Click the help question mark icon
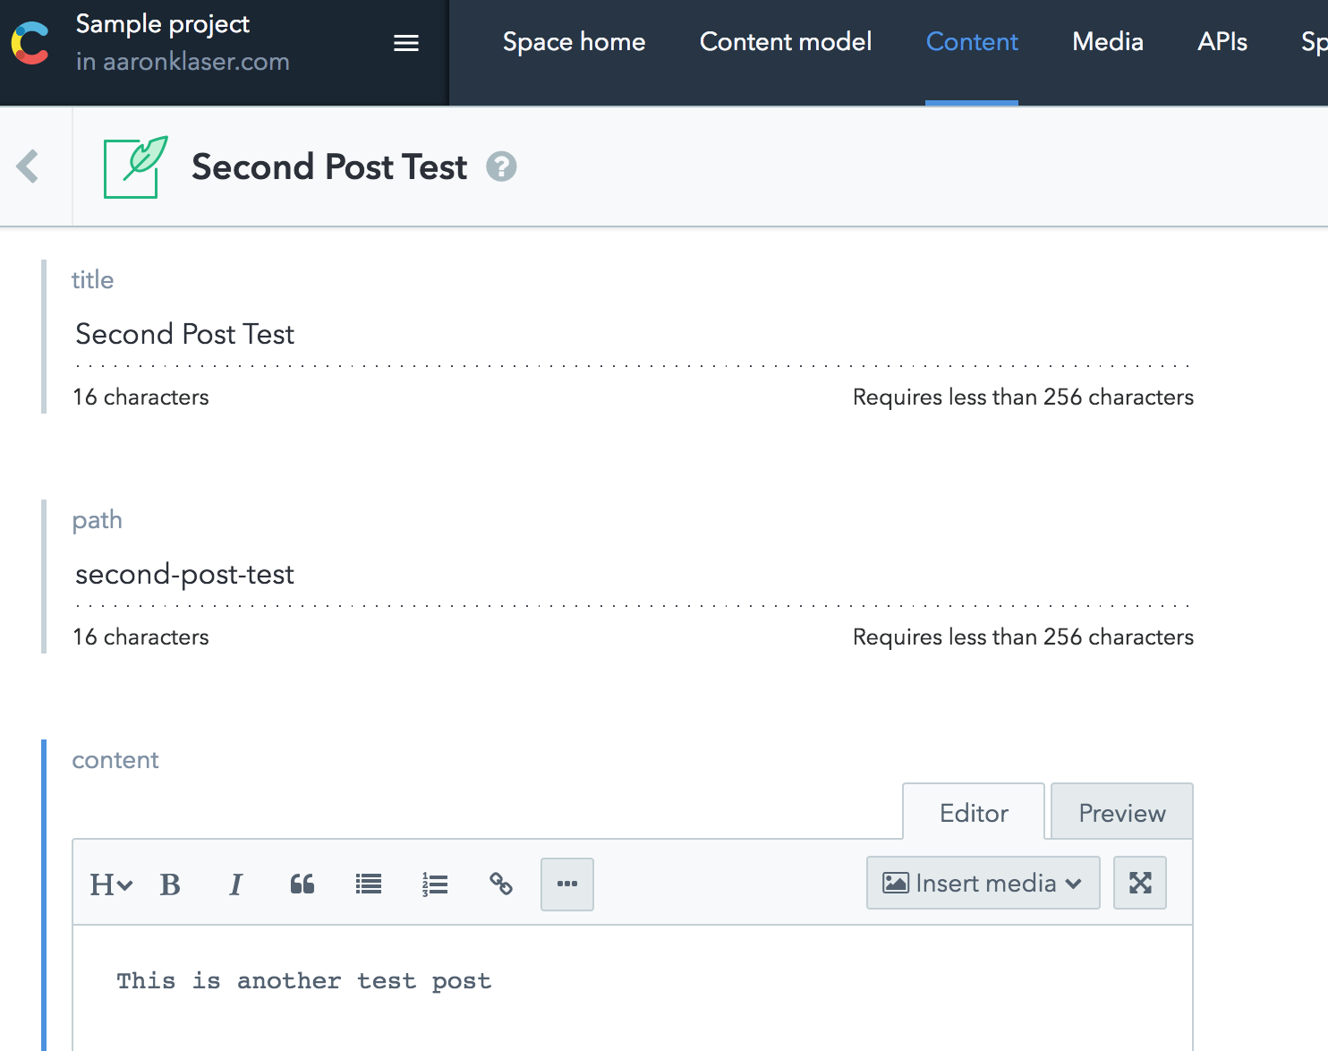This screenshot has width=1328, height=1051. (x=501, y=167)
